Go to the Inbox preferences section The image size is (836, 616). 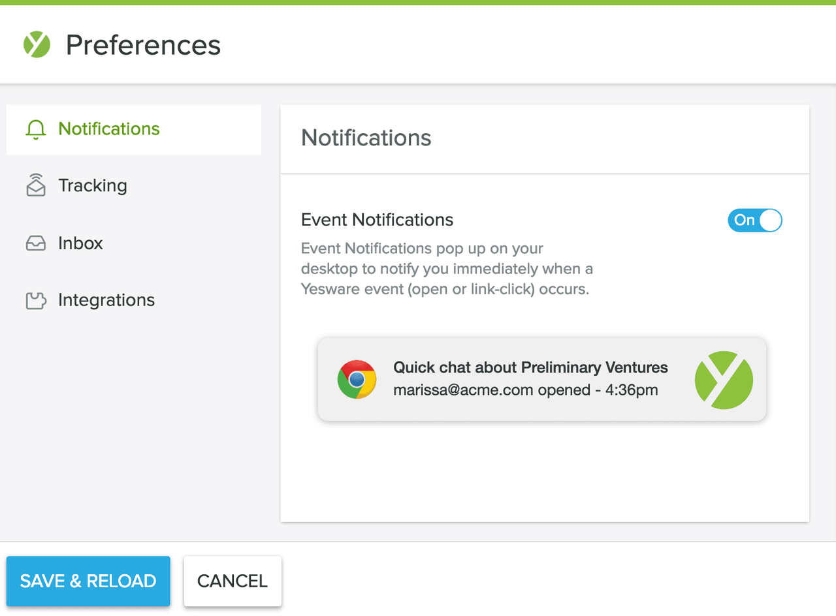80,243
